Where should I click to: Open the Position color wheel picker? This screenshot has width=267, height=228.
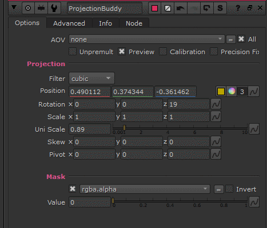232,91
